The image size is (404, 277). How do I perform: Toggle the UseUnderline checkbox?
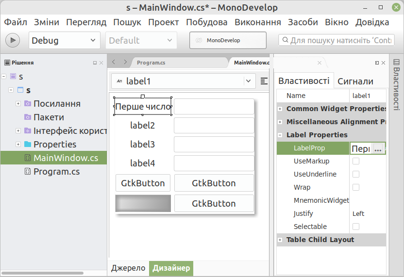click(356, 174)
